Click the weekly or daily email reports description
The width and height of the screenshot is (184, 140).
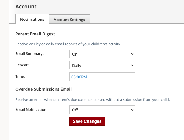click(68, 44)
